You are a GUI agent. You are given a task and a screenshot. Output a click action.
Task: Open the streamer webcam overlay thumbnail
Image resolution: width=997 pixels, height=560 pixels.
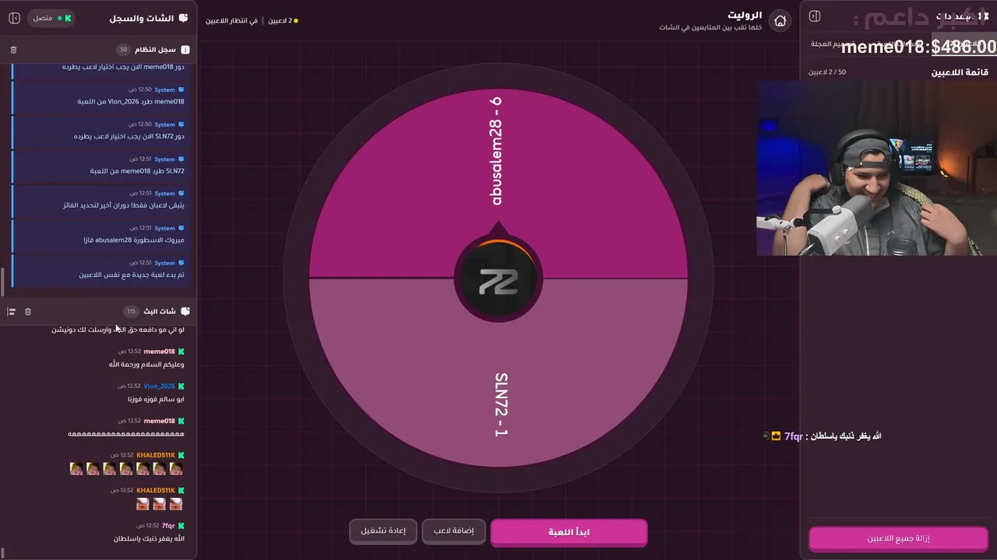[876, 167]
